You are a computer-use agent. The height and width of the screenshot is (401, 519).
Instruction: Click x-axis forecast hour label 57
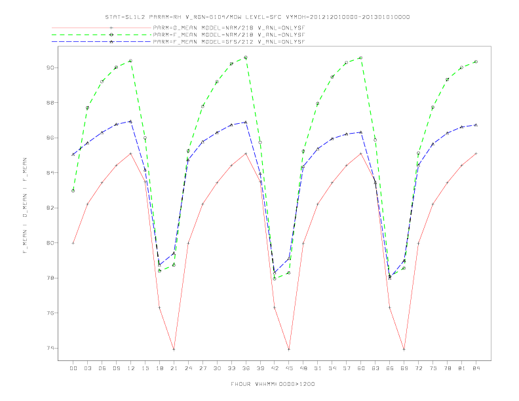[x=347, y=368]
